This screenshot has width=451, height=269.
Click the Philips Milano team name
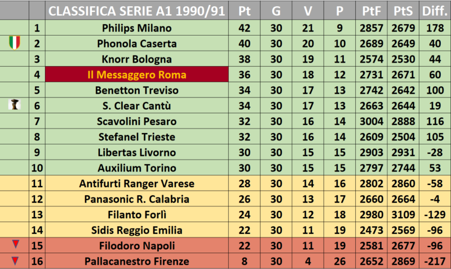[x=137, y=28]
